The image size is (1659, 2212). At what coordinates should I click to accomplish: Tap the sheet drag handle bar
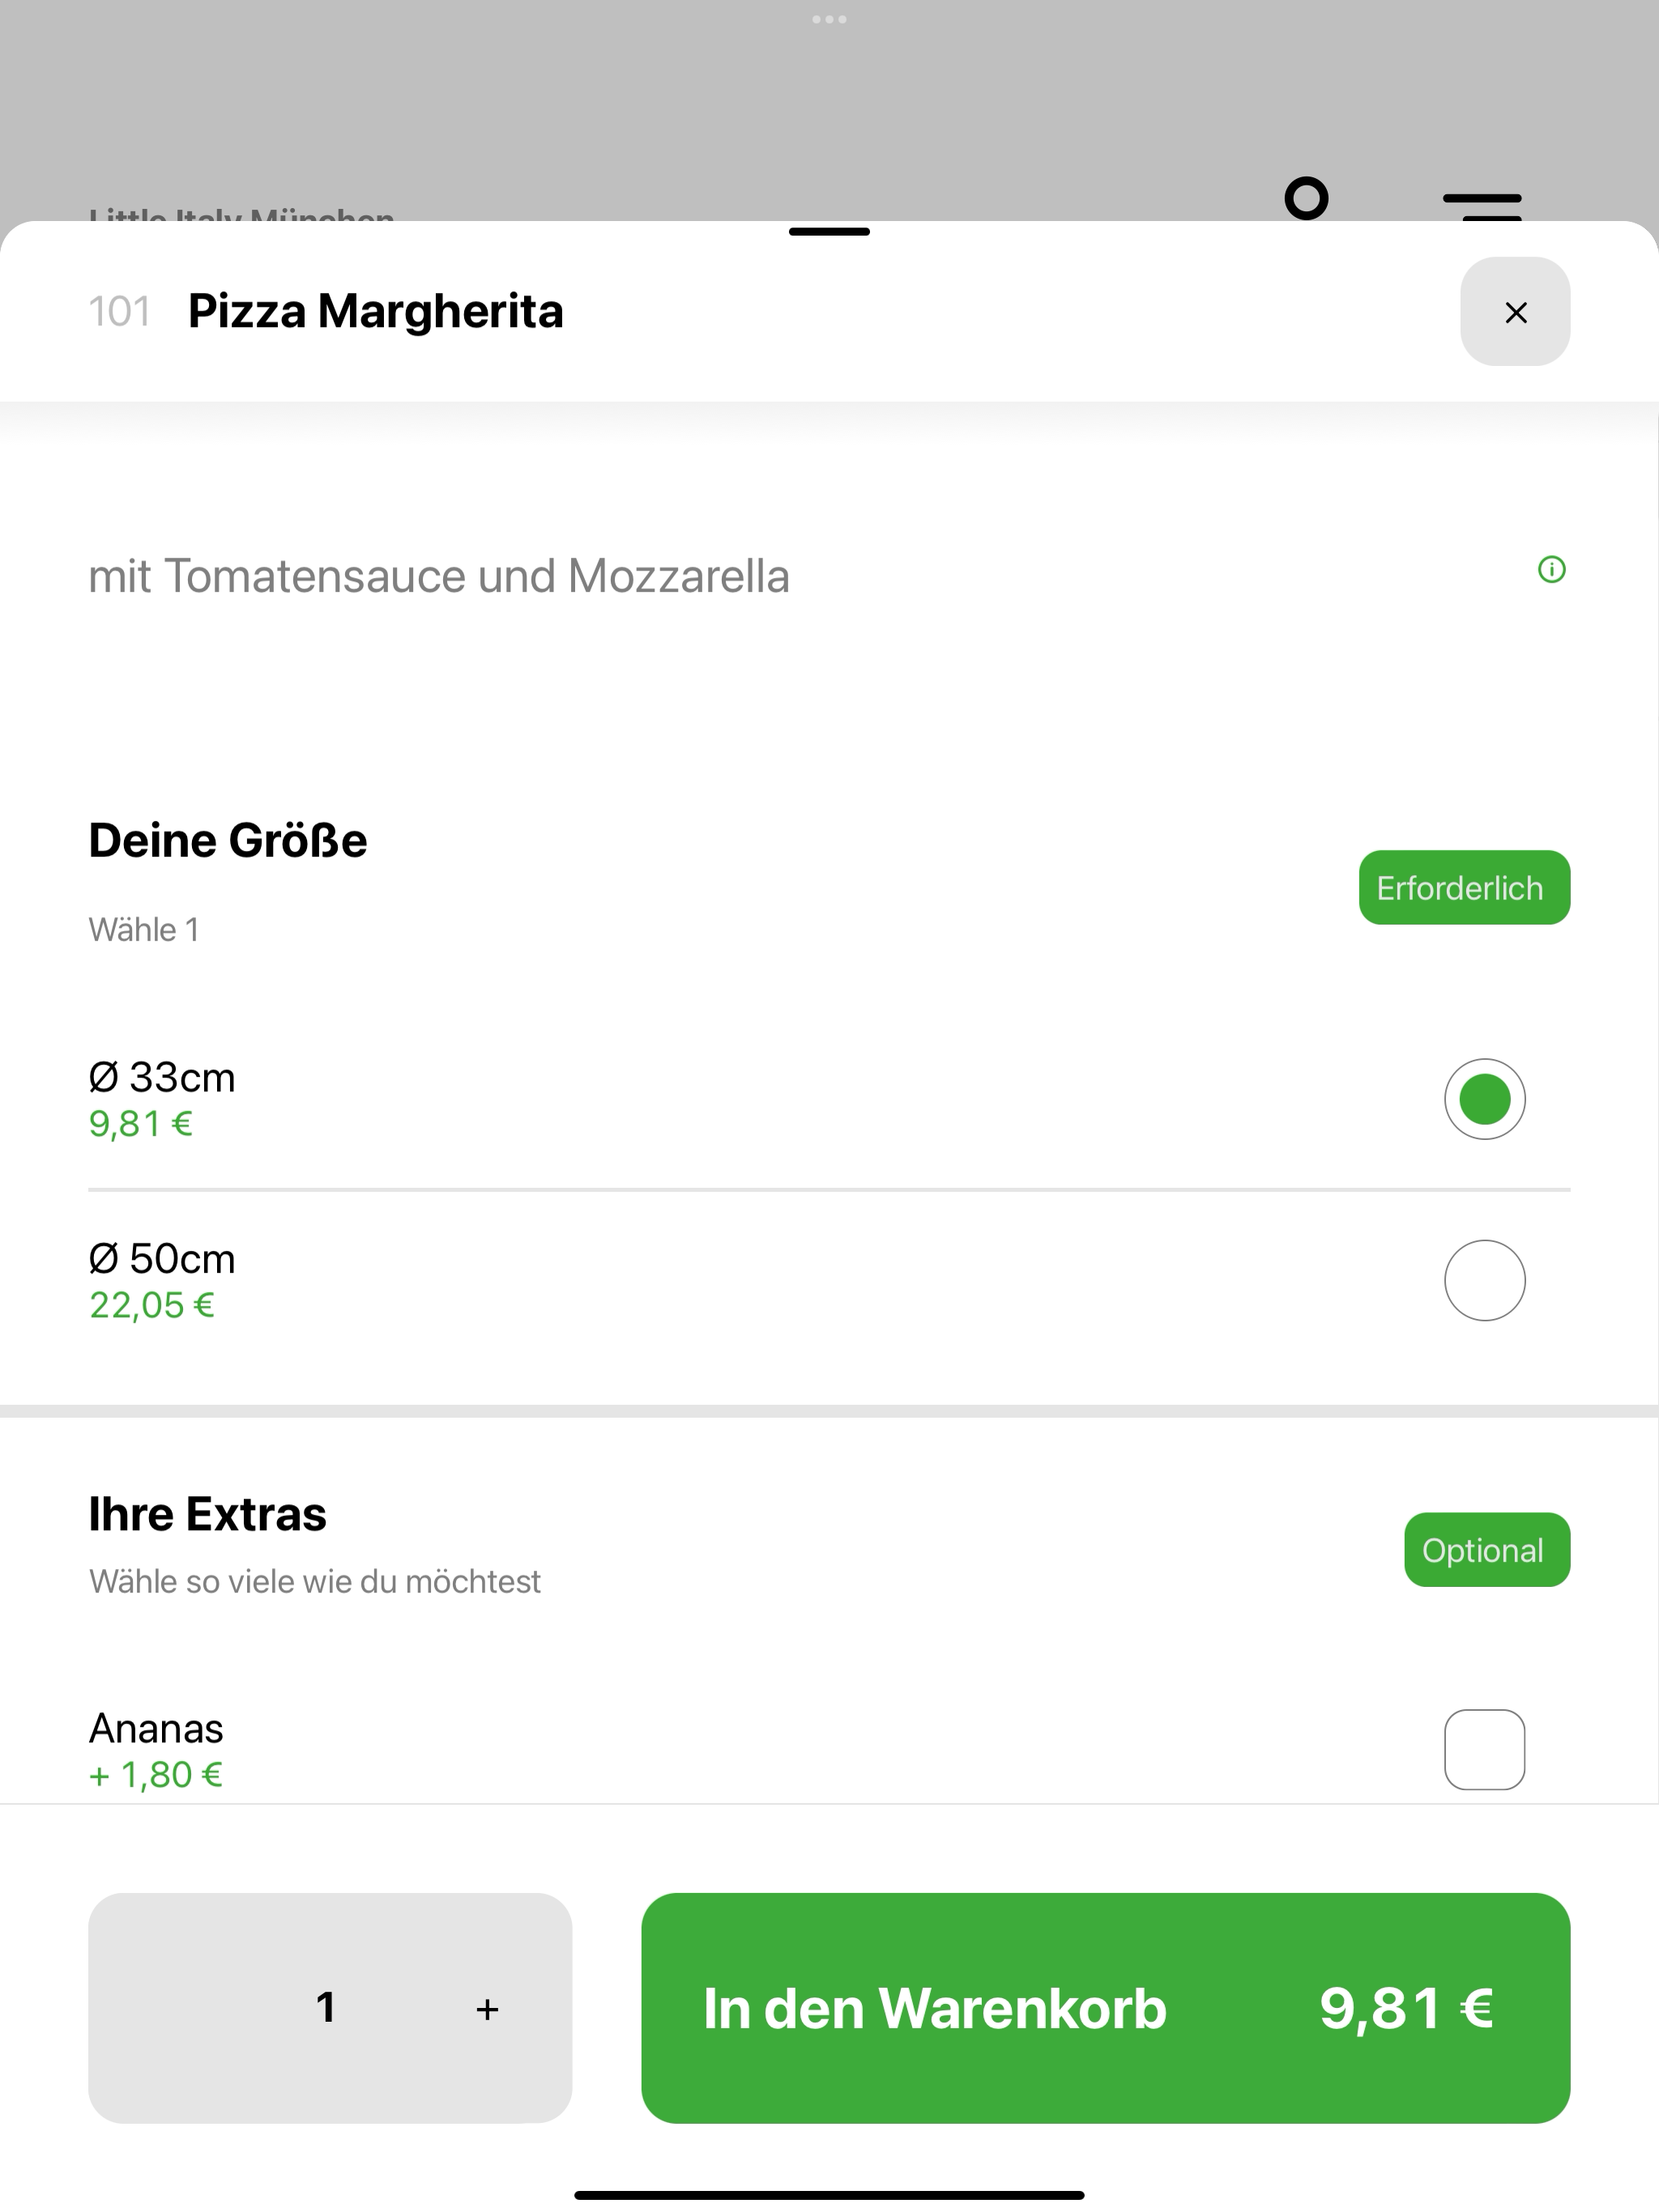(x=829, y=232)
